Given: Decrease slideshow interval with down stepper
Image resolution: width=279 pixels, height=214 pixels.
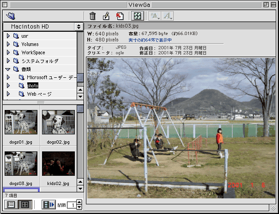Looking at the screenshot, I should [79, 207].
